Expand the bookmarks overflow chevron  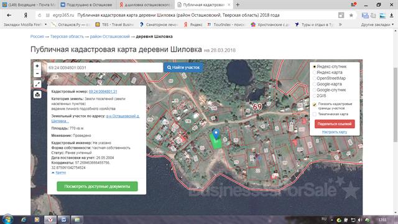(x=340, y=24)
